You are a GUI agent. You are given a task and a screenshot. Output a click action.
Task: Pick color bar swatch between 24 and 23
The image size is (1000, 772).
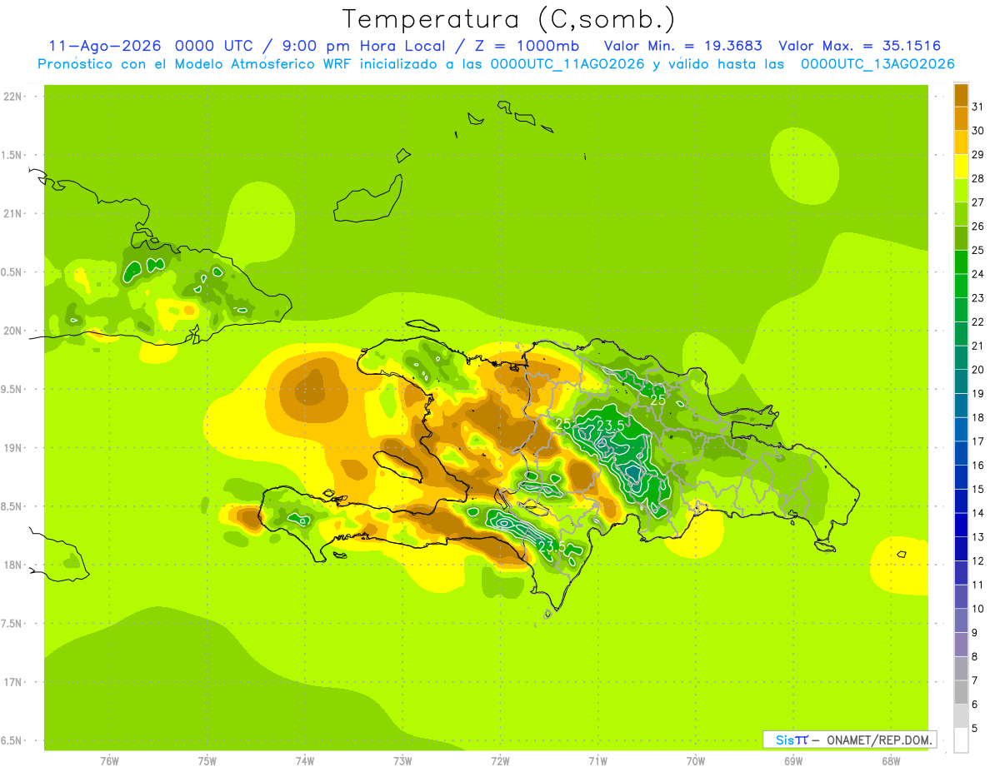[x=961, y=286]
